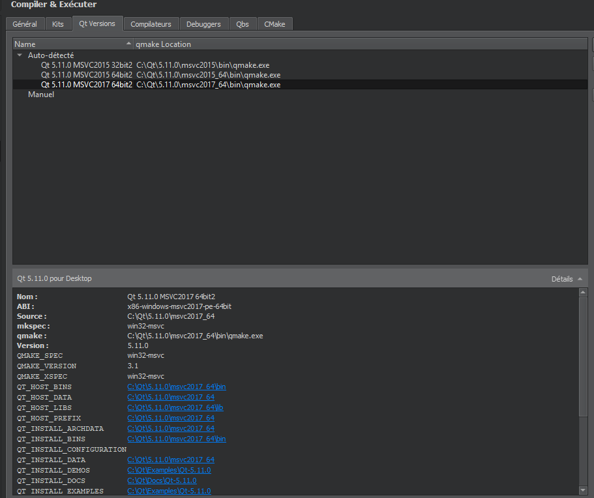Click the details scrollbar down arrow
This screenshot has height=498, width=594.
tap(583, 491)
